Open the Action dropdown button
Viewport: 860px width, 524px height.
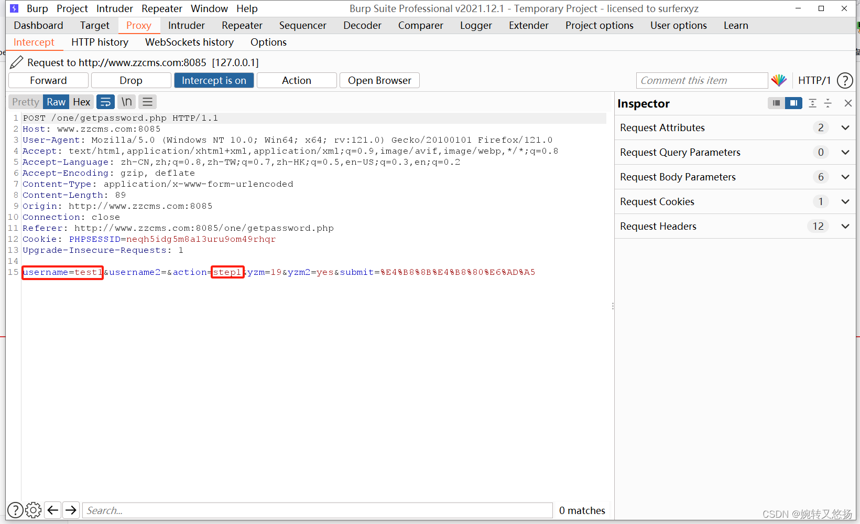[297, 80]
